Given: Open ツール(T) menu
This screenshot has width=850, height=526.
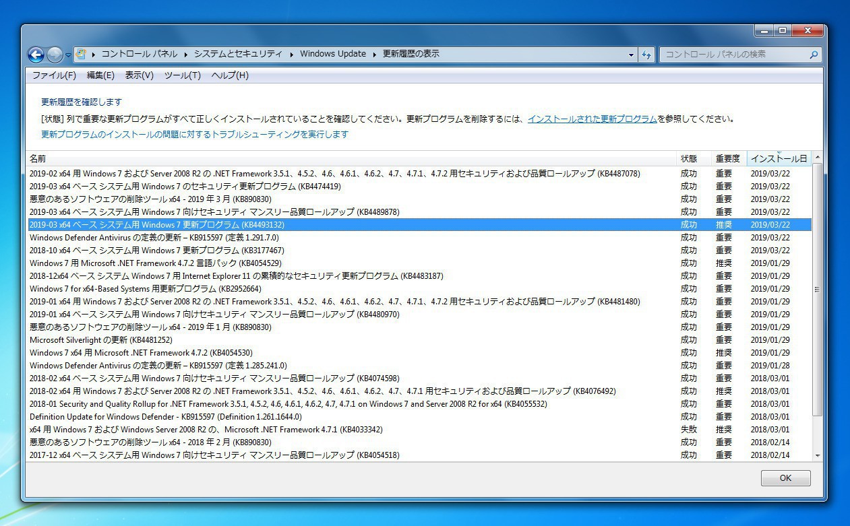Looking at the screenshot, I should pos(183,75).
